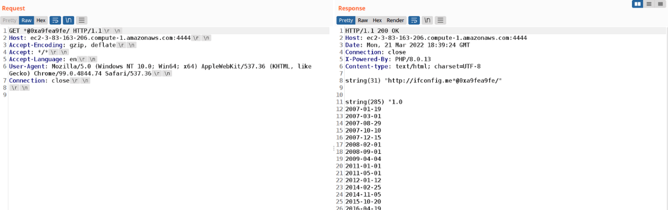Toggle non-printable \n characters in the Request panel

pyautogui.click(x=68, y=20)
